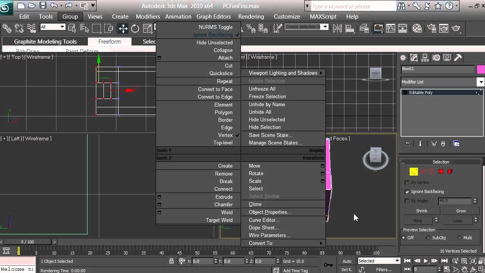Activate the Select and Move tool
485x273 pixels.
tap(123, 28)
